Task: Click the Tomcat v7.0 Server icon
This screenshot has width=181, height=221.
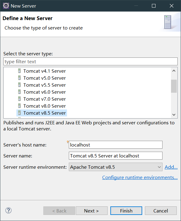Action: click(19, 99)
